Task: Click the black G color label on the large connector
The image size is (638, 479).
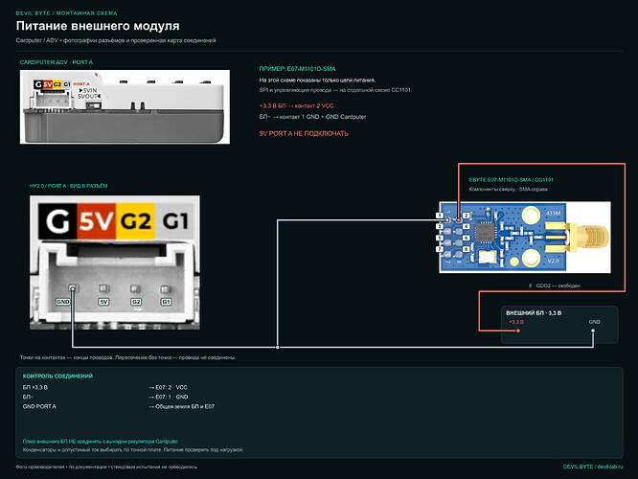Action: [57, 221]
